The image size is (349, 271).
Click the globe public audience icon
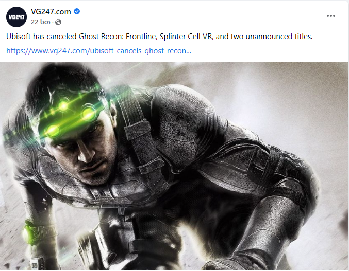(58, 22)
